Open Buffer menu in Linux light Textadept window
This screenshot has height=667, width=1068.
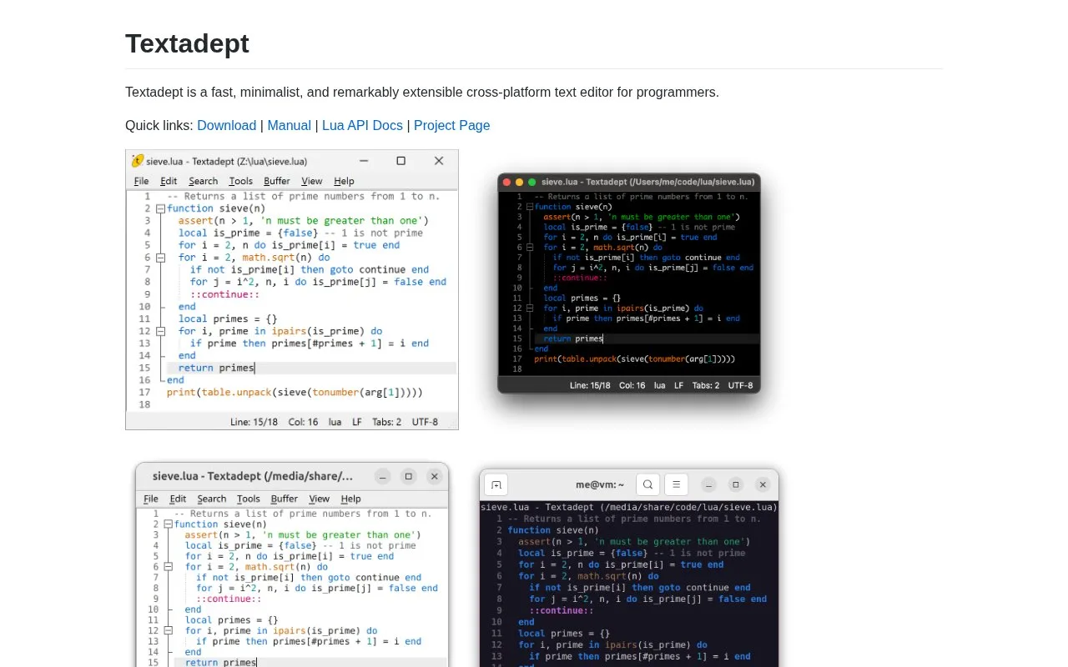click(285, 499)
